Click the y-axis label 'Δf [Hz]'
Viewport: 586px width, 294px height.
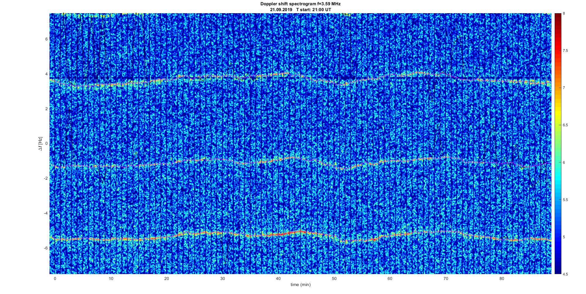pyautogui.click(x=40, y=144)
